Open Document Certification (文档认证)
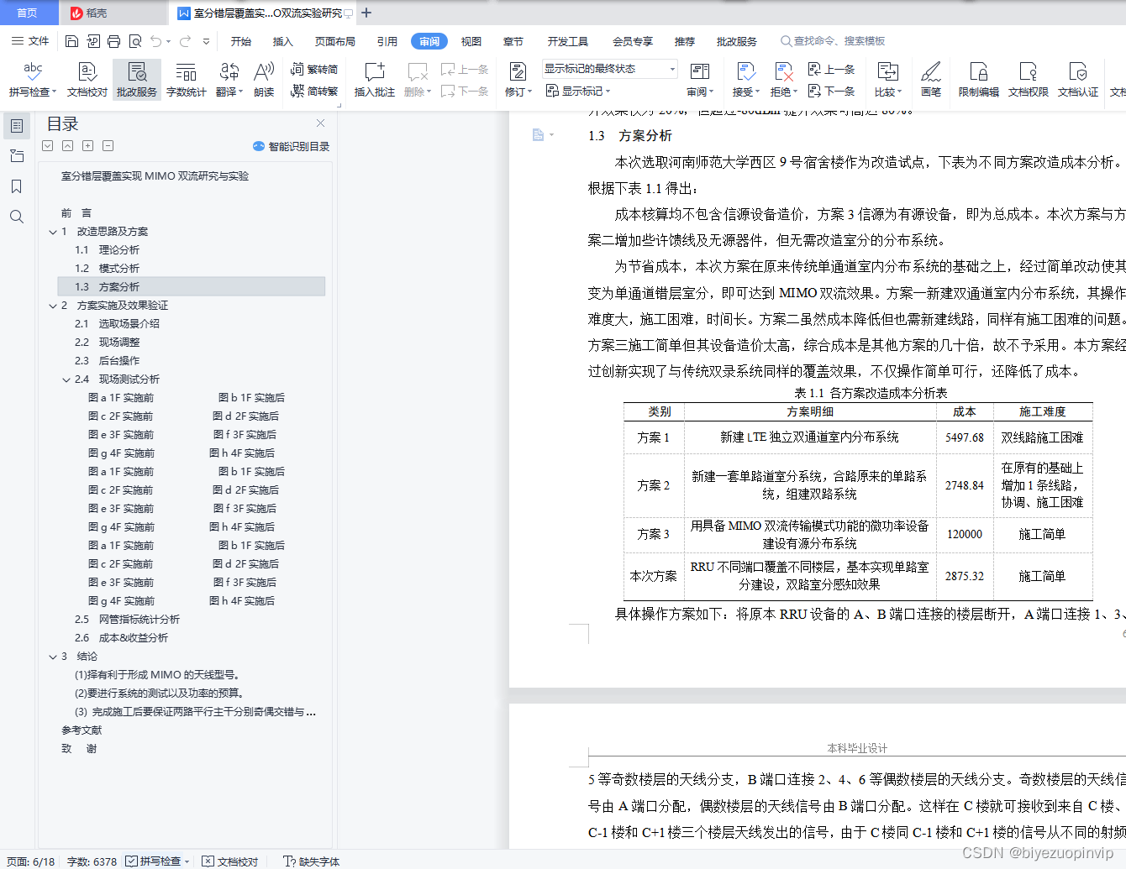 tap(1078, 80)
